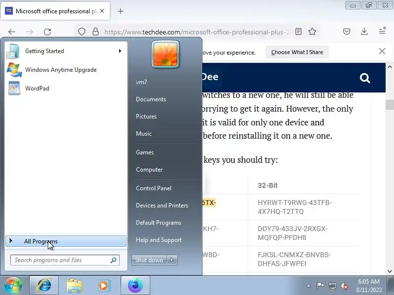Open Getting Started from the Start menu
The width and height of the screenshot is (394, 295).
[x=66, y=51]
